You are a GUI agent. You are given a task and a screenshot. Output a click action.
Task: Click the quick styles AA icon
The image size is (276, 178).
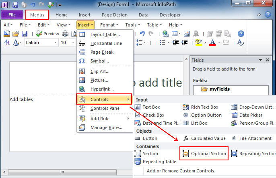point(7,42)
